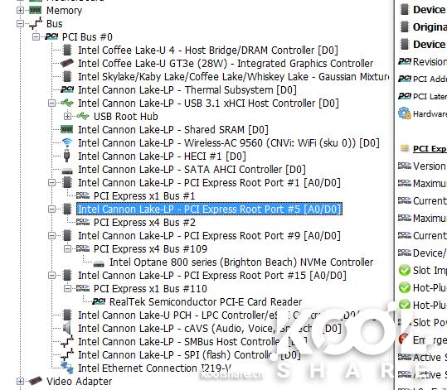
Task: Collapse the Bus tree node
Action: [x=20, y=24]
